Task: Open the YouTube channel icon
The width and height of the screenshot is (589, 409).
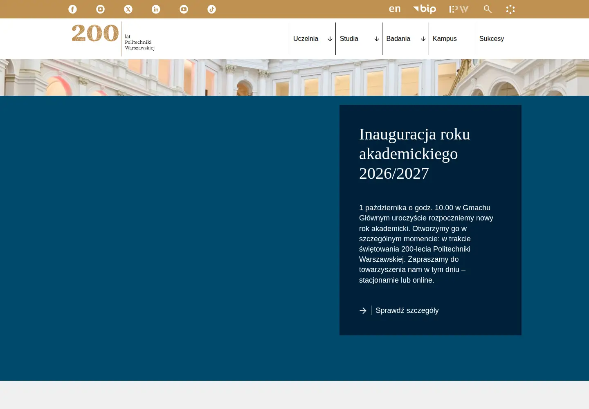Action: (x=184, y=9)
